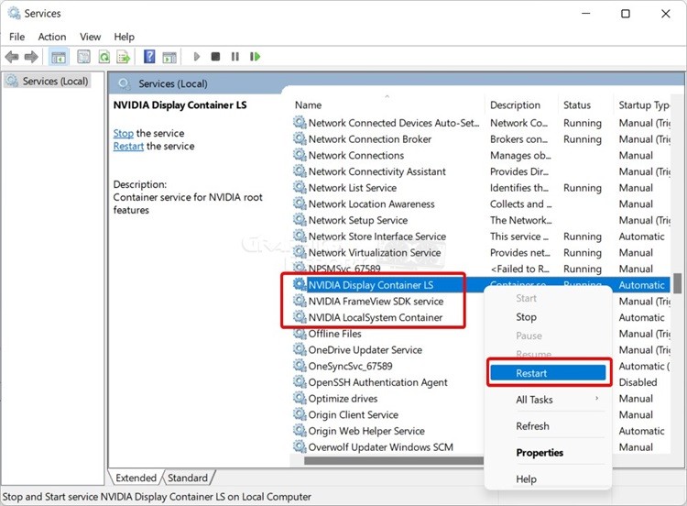Choose Stop in the context menu
The width and height of the screenshot is (687, 506).
tap(526, 316)
